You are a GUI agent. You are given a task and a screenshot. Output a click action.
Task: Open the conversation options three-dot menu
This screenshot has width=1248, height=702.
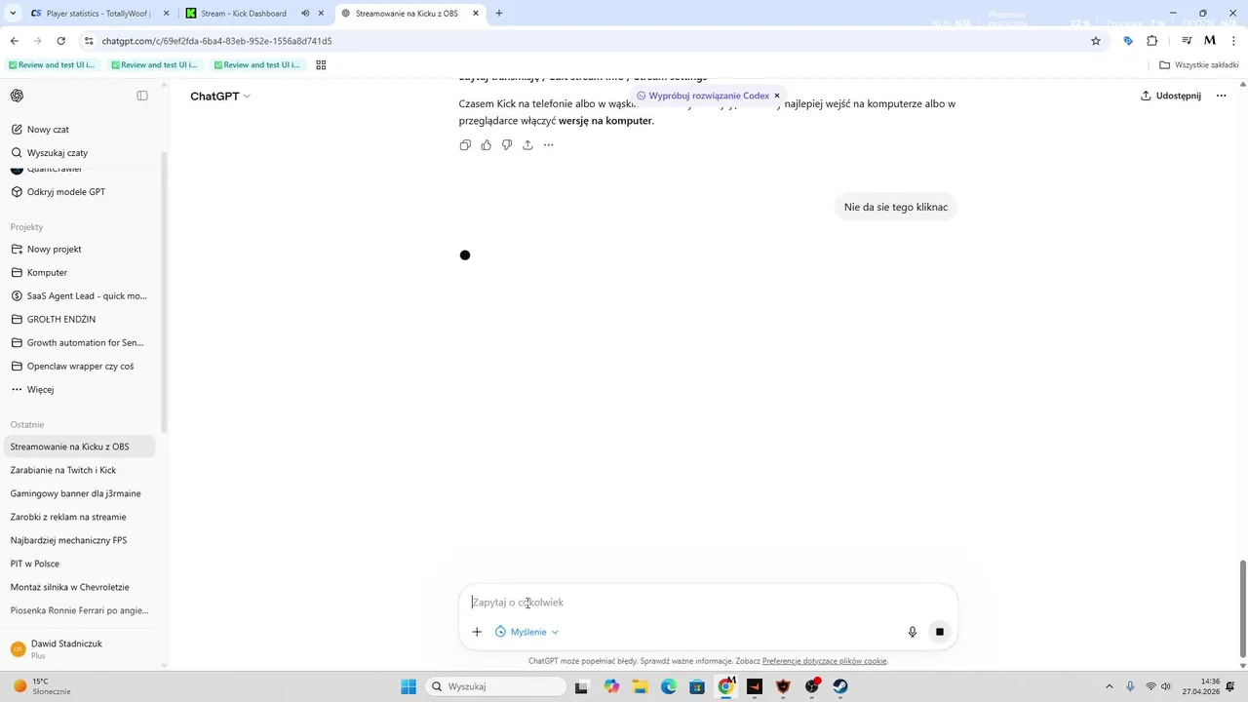pyautogui.click(x=1222, y=96)
